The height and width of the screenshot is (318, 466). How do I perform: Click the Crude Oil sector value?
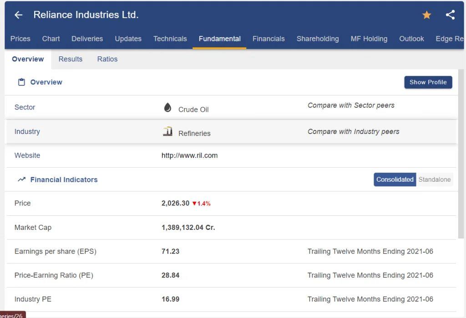193,109
